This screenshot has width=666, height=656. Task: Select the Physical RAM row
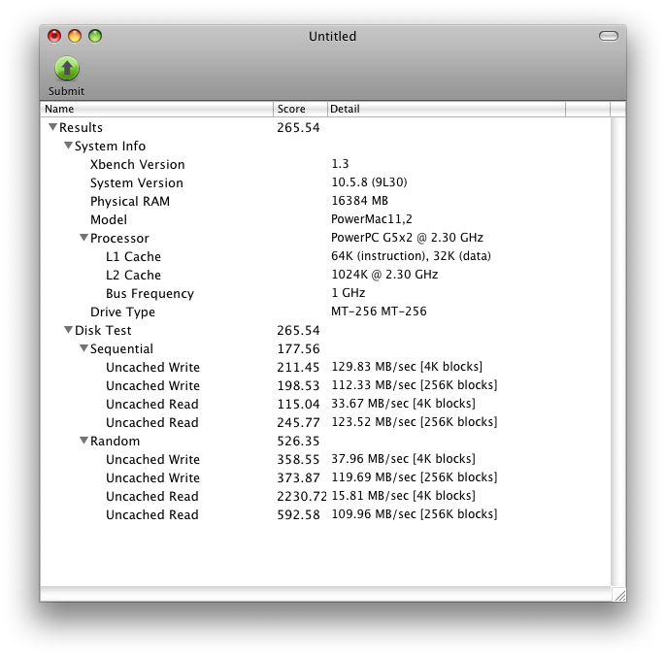pyautogui.click(x=326, y=201)
